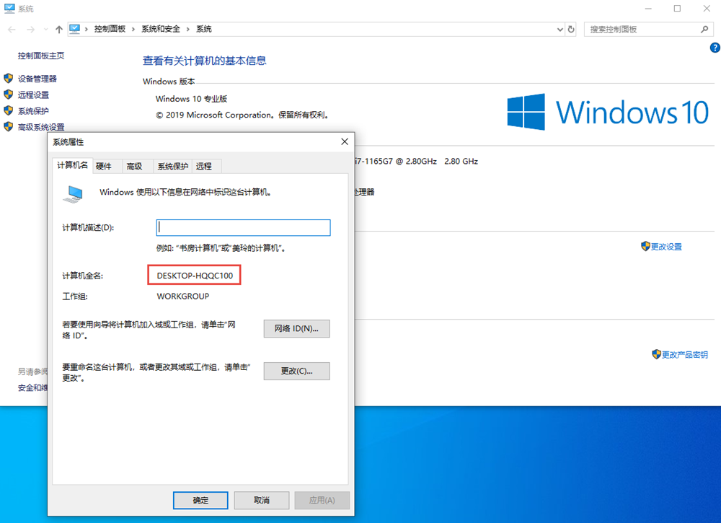Click the Up one level arrow
The height and width of the screenshot is (523, 721).
pyautogui.click(x=58, y=30)
